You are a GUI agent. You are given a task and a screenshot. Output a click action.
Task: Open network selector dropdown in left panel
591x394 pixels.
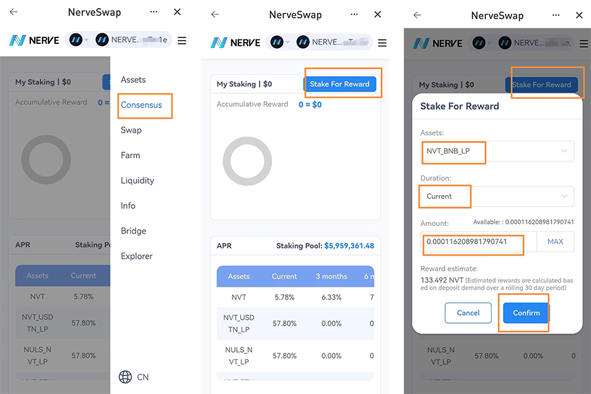[x=79, y=39]
